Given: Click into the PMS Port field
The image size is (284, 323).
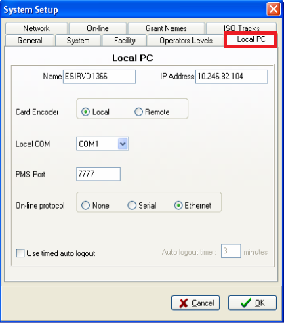Looking at the screenshot, I should tap(98, 174).
